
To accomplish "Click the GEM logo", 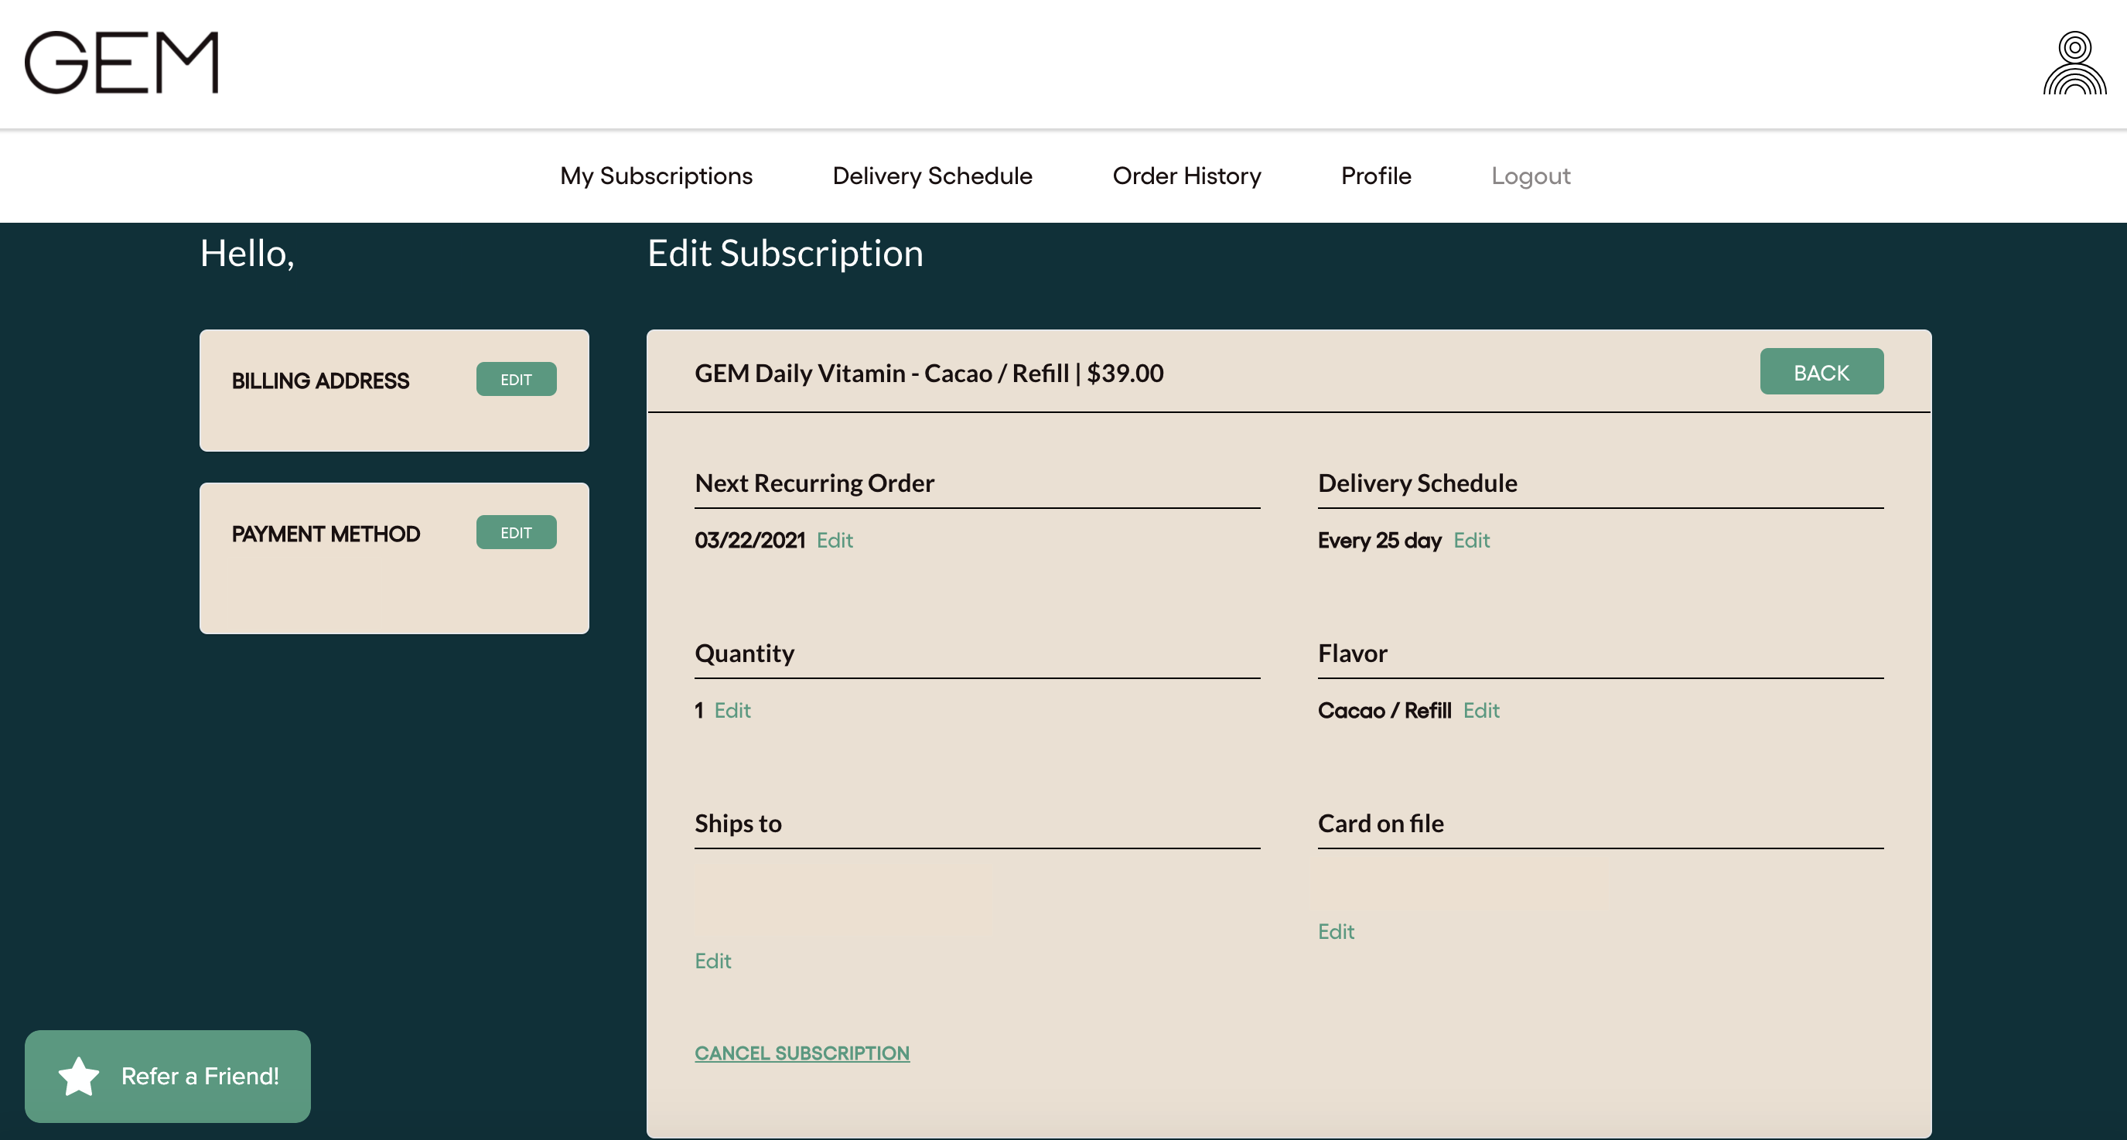I will [121, 63].
